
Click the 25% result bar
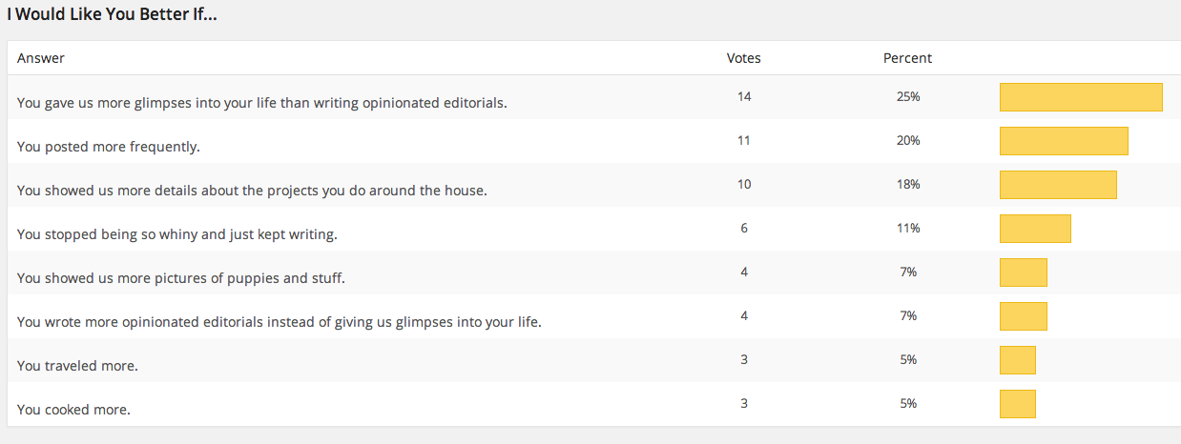(x=1081, y=97)
